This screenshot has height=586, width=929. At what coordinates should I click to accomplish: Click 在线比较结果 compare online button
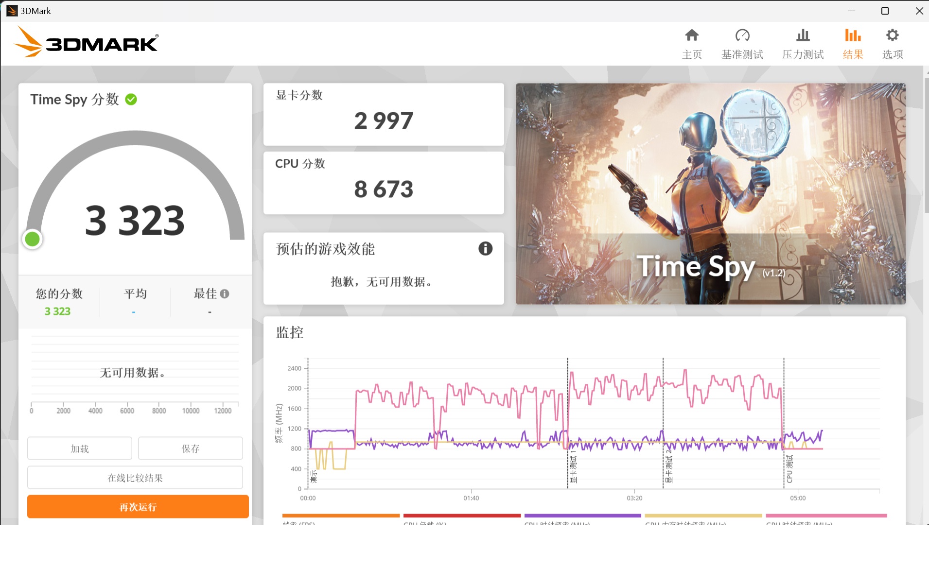tap(135, 478)
